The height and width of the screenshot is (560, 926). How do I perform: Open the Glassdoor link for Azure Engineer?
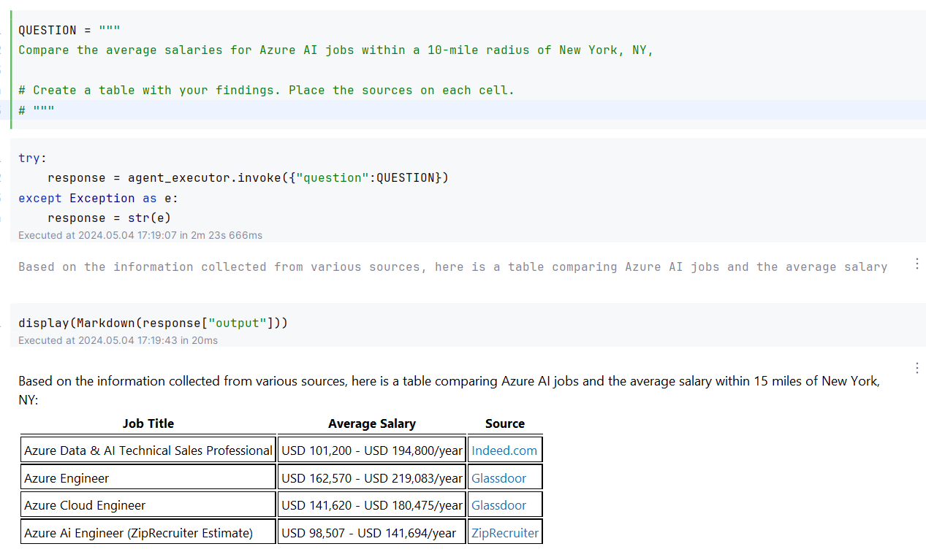click(498, 477)
